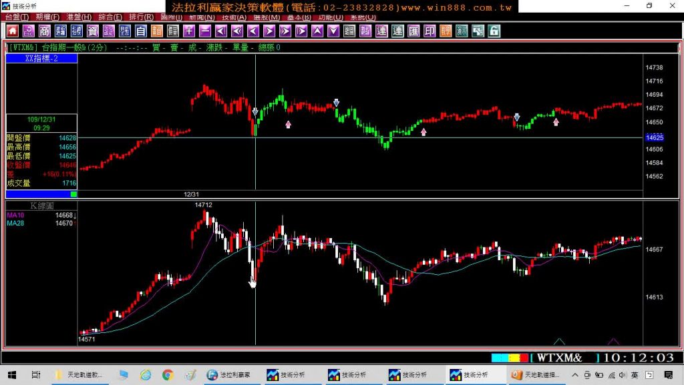684x385 pixels.
Task: Click the 14571 low price annotation
Action: click(86, 339)
